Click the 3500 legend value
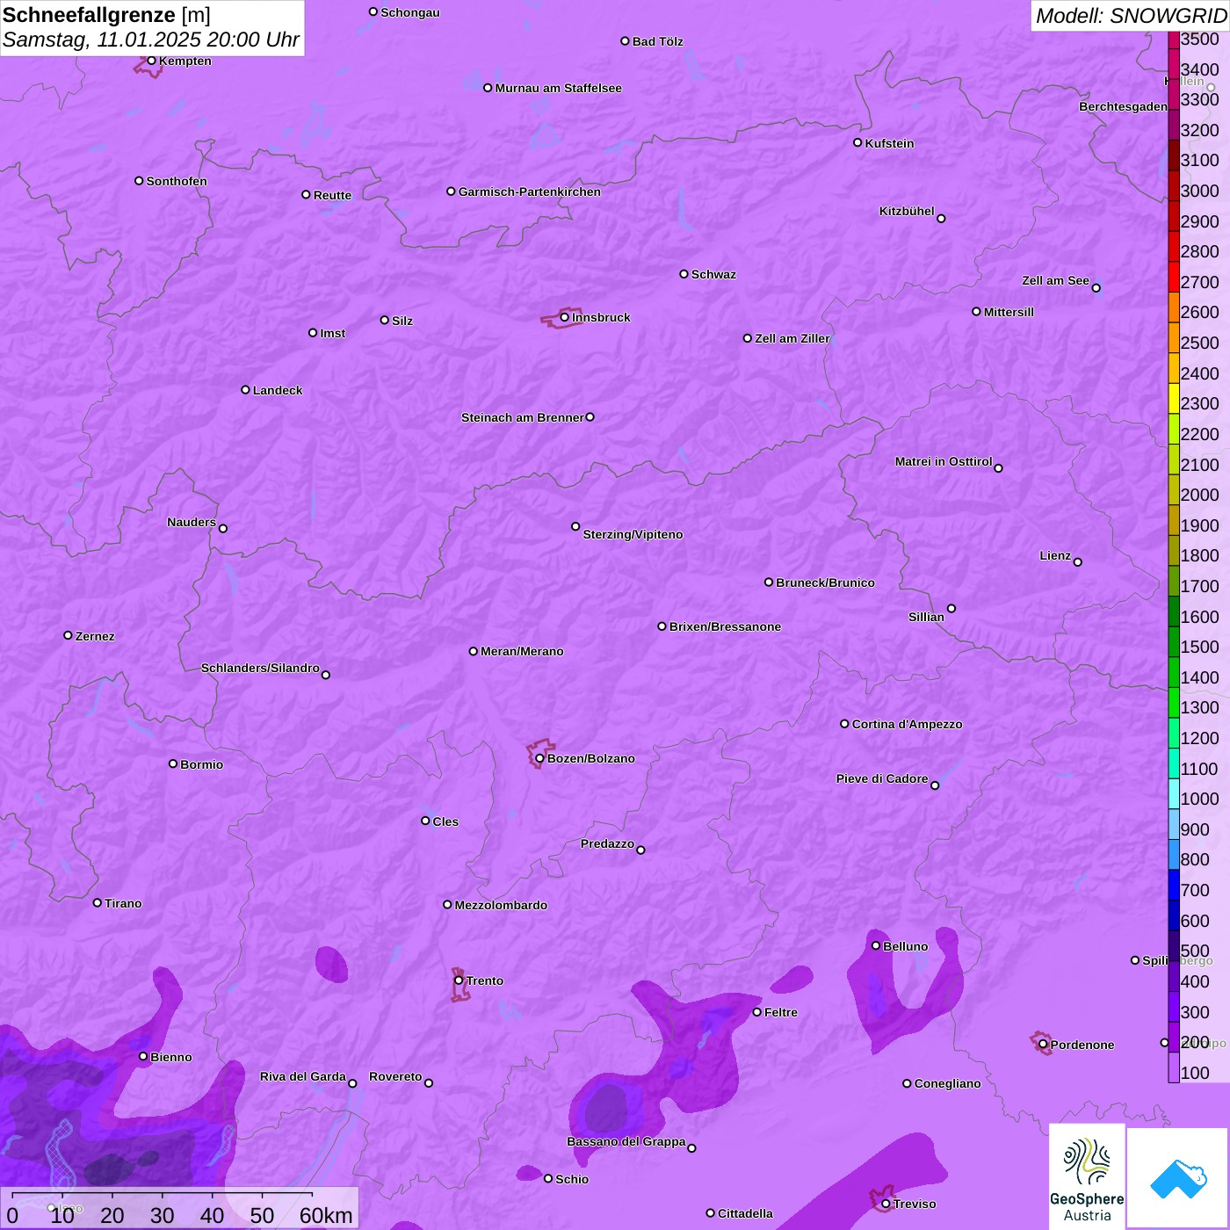Image resolution: width=1230 pixels, height=1230 pixels. coord(1199,39)
